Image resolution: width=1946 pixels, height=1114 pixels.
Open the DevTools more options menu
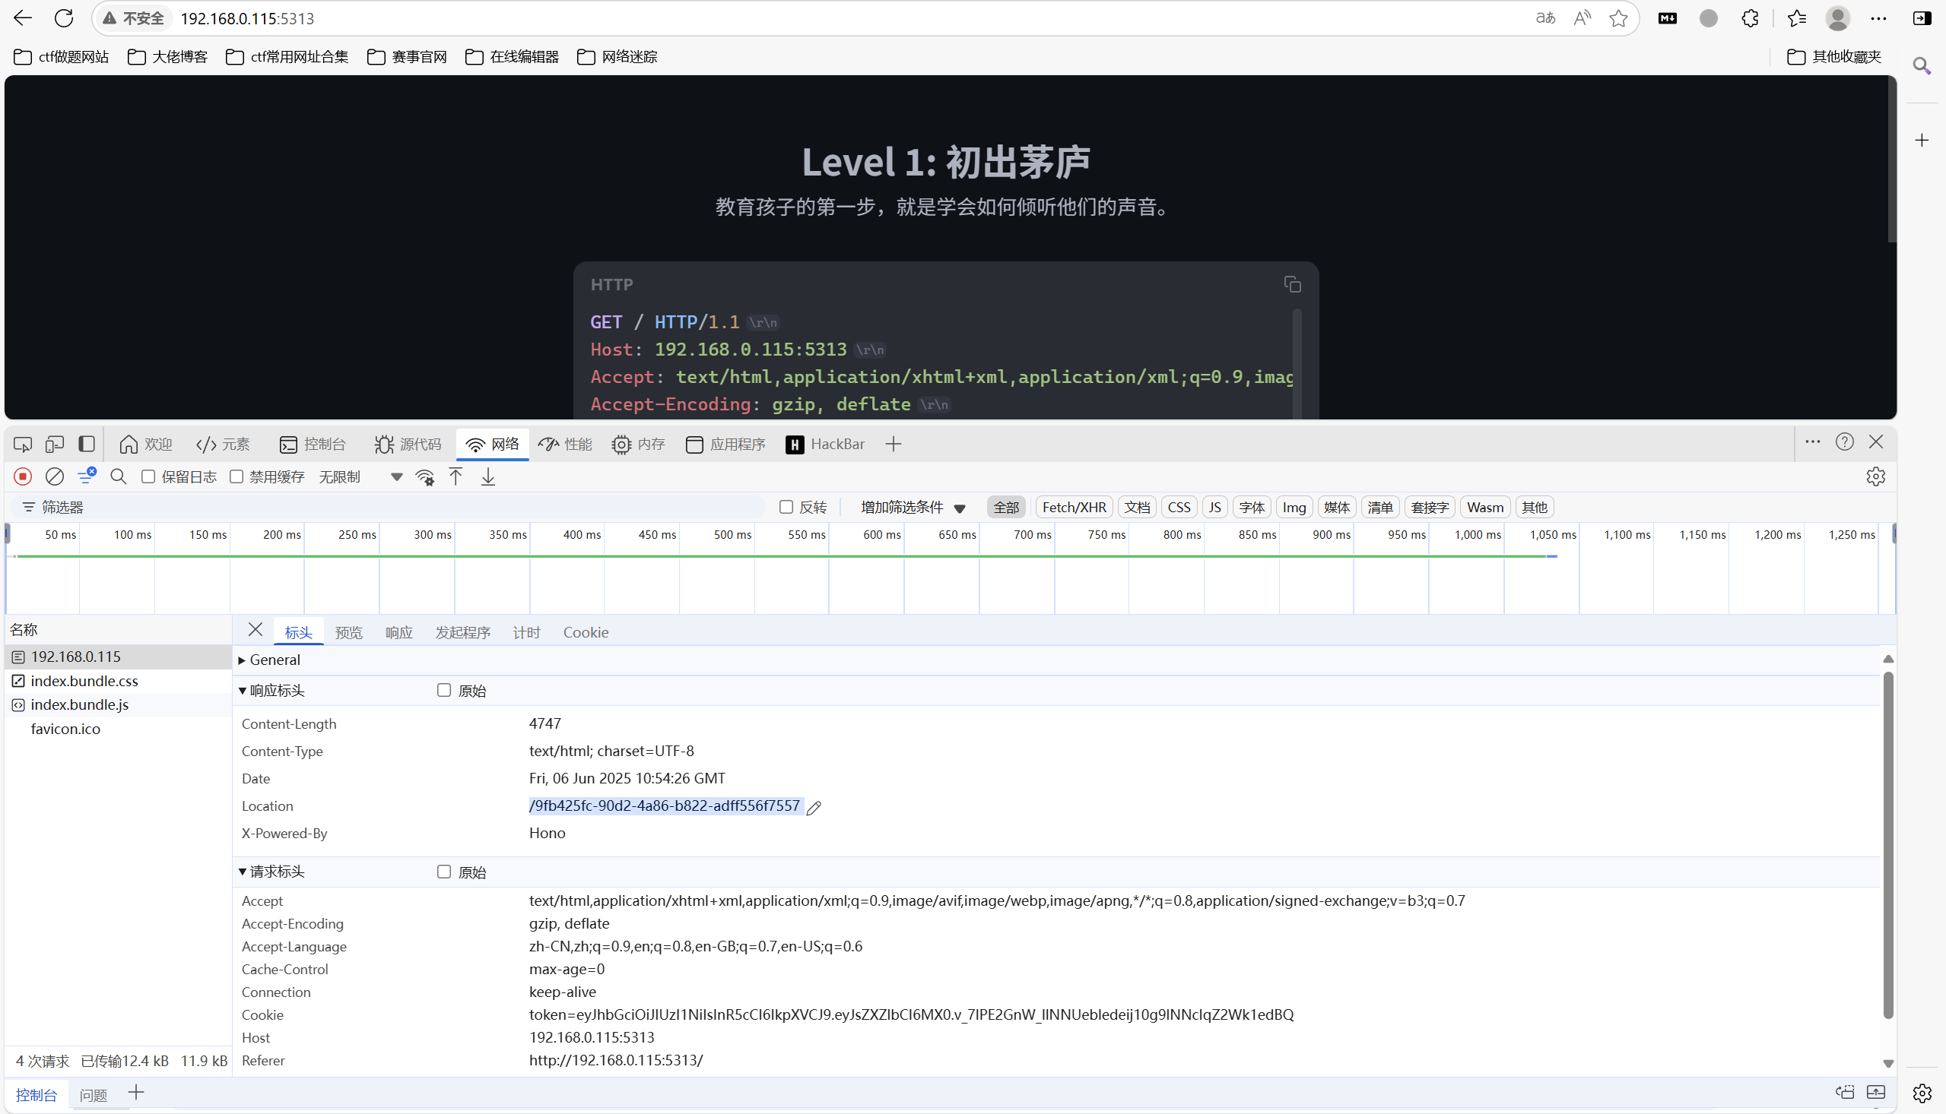click(x=1813, y=441)
